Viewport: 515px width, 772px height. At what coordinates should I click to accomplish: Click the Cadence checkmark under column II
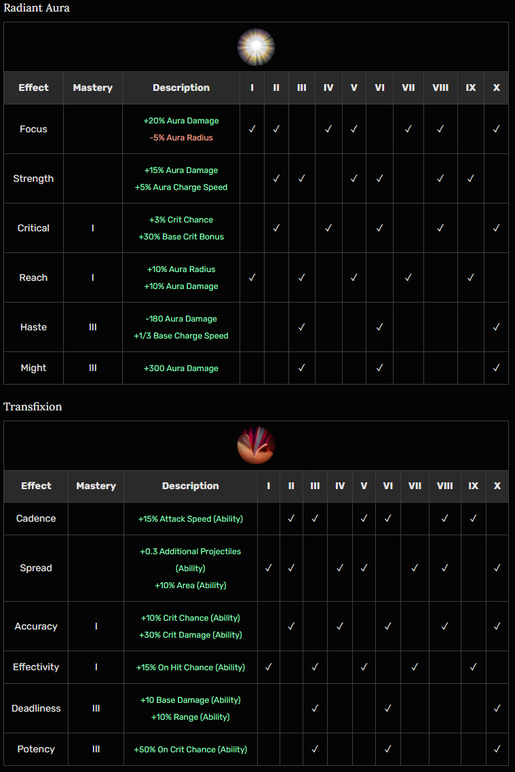pos(291,518)
